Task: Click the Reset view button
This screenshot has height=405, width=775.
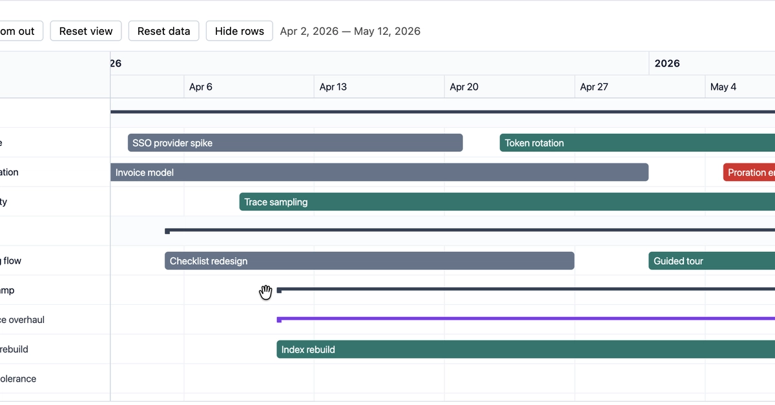Action: pos(86,31)
